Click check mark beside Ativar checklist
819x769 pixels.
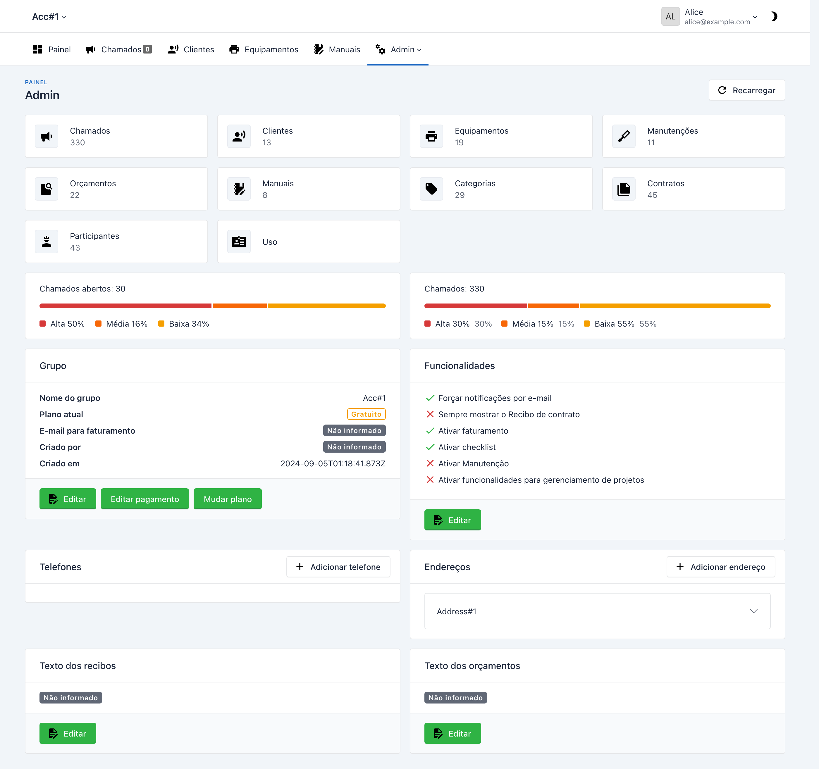coord(430,447)
